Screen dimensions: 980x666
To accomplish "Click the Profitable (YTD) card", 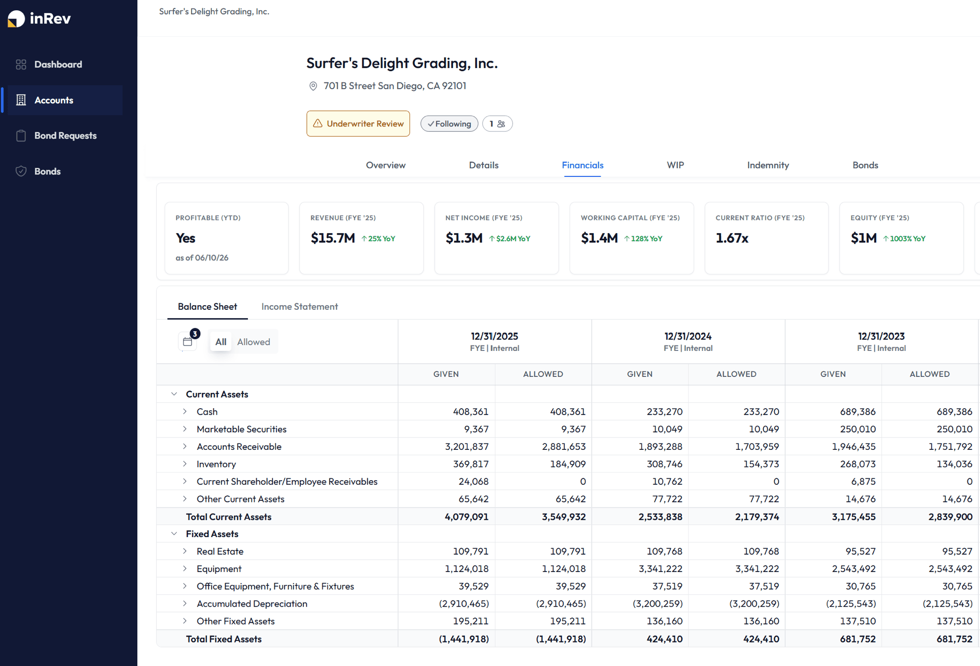I will tap(226, 238).
